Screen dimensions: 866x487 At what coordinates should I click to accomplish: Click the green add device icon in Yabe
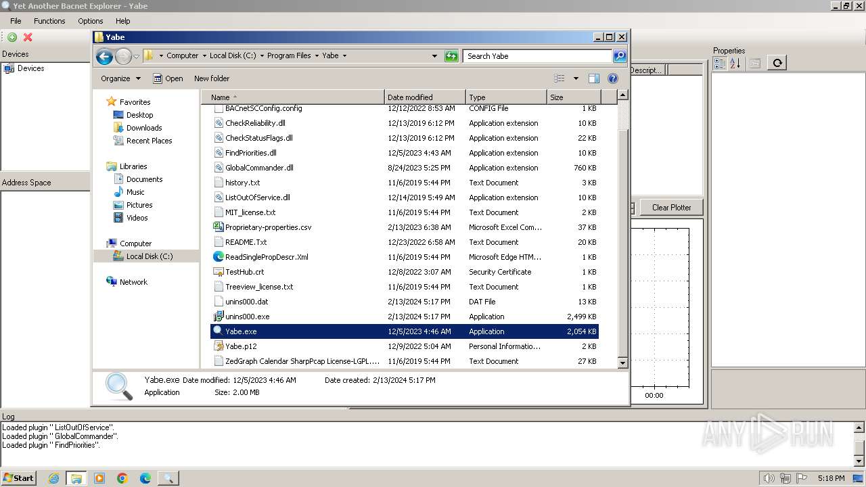tap(12, 37)
